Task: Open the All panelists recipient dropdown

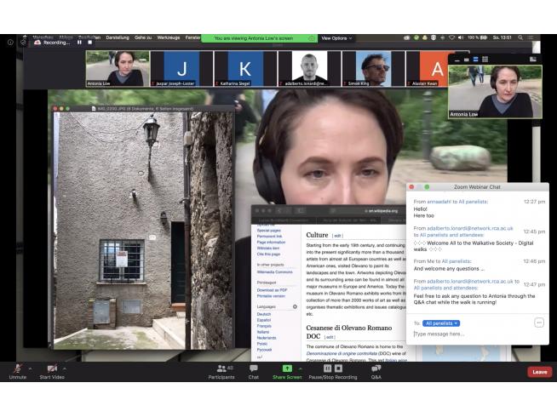Action: point(441,323)
